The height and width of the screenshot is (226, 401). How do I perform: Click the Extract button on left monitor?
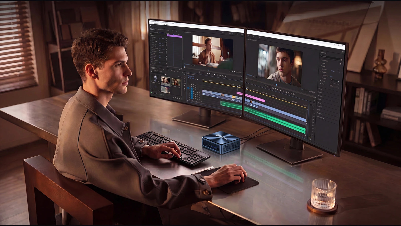[x=223, y=75]
